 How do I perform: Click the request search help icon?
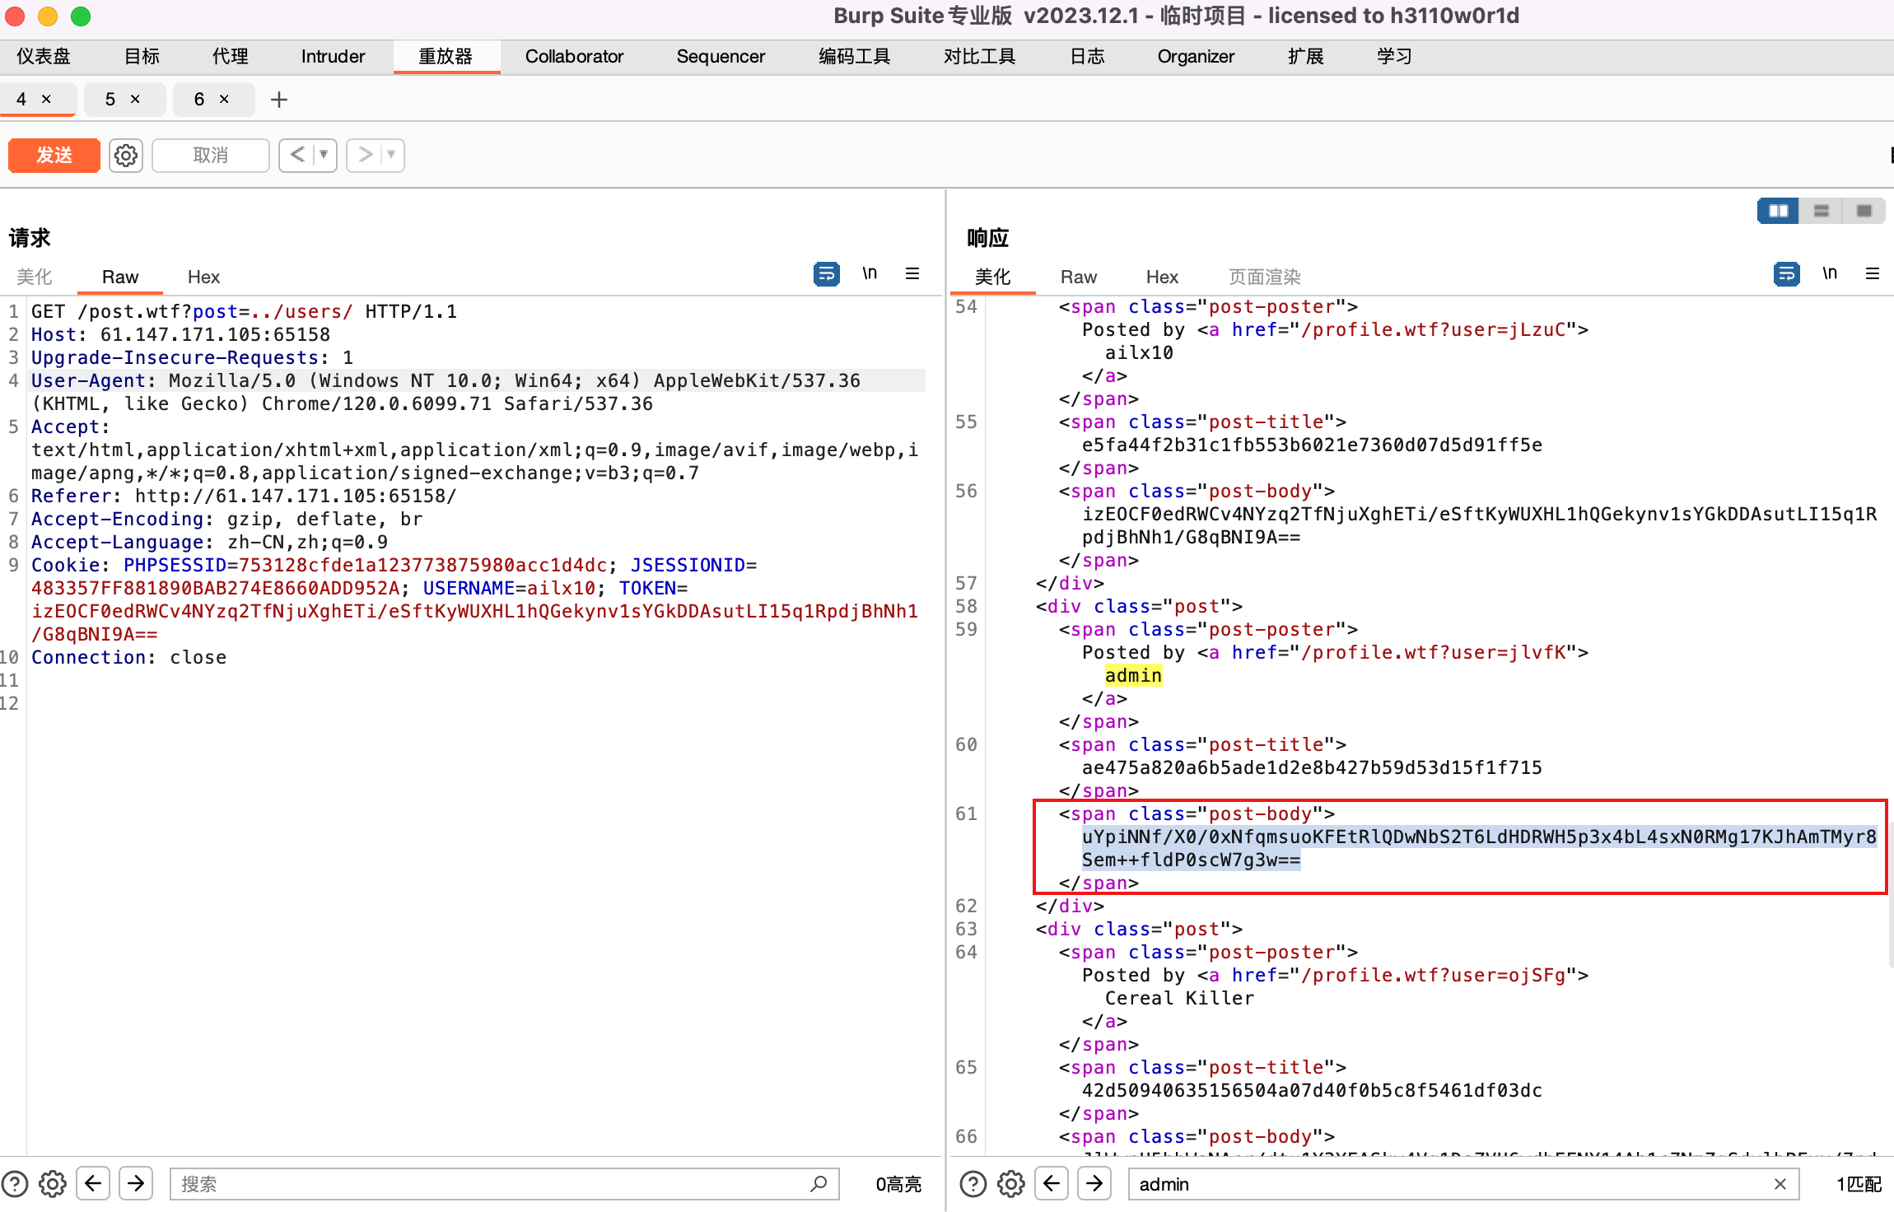pyautogui.click(x=15, y=1184)
